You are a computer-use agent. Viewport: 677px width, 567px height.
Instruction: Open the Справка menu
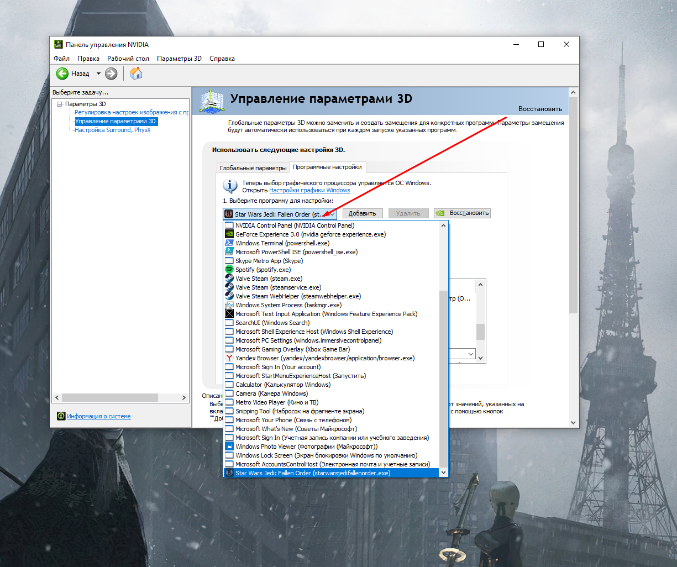click(x=222, y=59)
